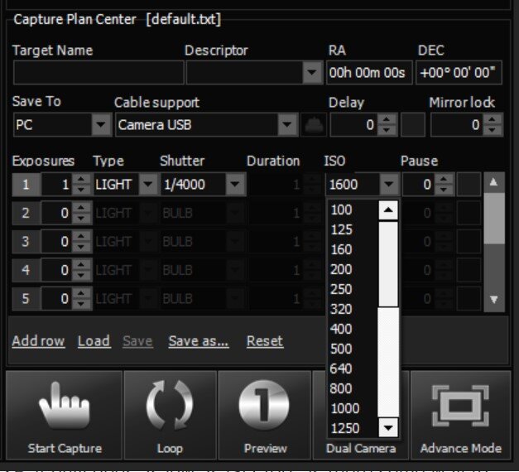This screenshot has height=472, width=519.
Task: Choose ISO 800 from the list
Action: [341, 388]
